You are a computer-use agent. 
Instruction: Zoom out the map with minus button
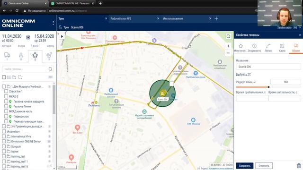228,53
